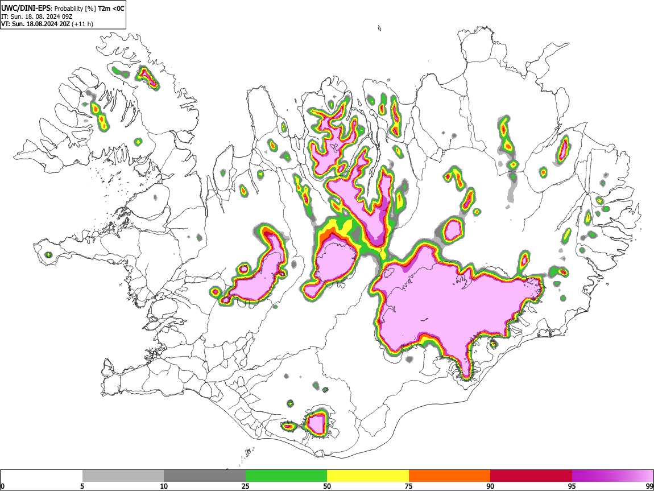Viewport: 654px width, 491px height.
Task: Click the legend value label '25'
Action: tap(246, 486)
